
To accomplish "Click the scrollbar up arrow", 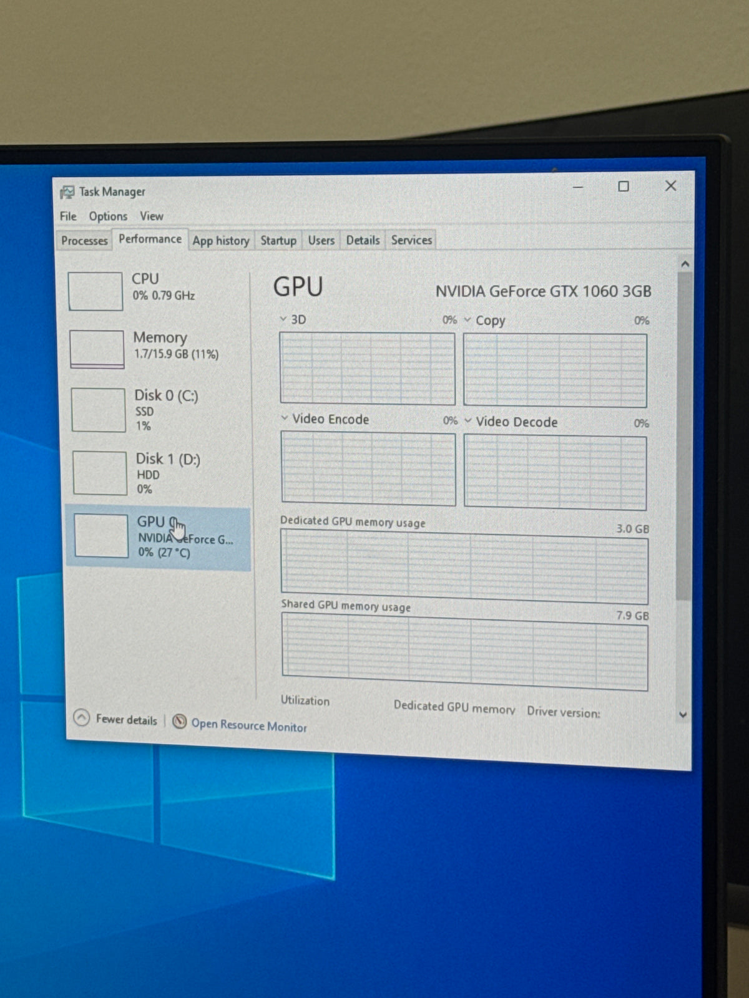I will tap(685, 264).
